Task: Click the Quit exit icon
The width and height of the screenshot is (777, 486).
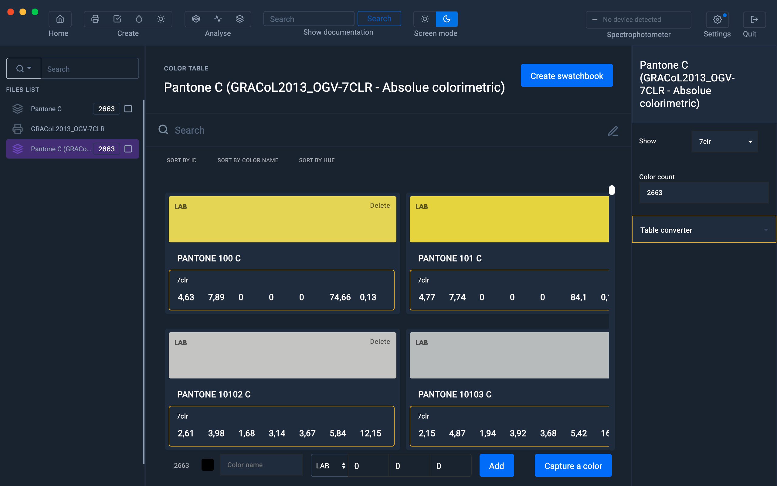Action: click(x=754, y=20)
